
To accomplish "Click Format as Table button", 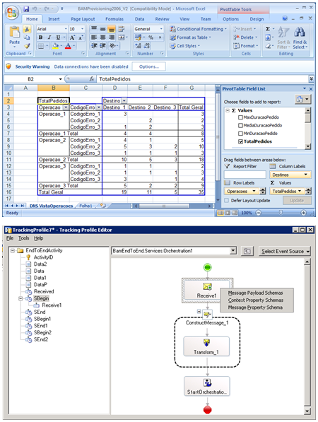I will coord(191,37).
